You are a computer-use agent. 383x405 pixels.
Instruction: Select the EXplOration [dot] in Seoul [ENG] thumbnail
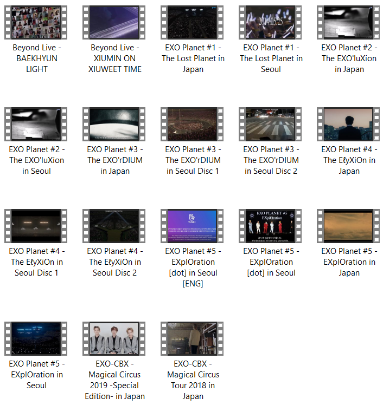(192, 226)
